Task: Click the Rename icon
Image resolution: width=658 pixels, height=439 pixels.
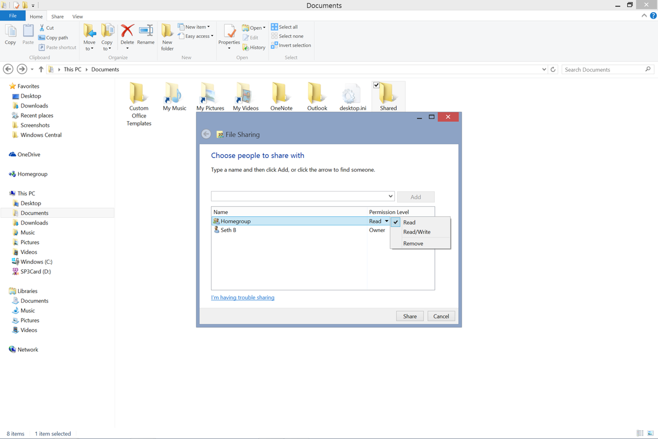Action: click(145, 34)
